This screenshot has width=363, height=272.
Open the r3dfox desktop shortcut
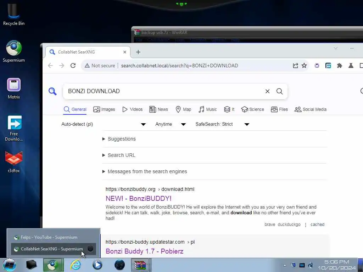coord(14,162)
